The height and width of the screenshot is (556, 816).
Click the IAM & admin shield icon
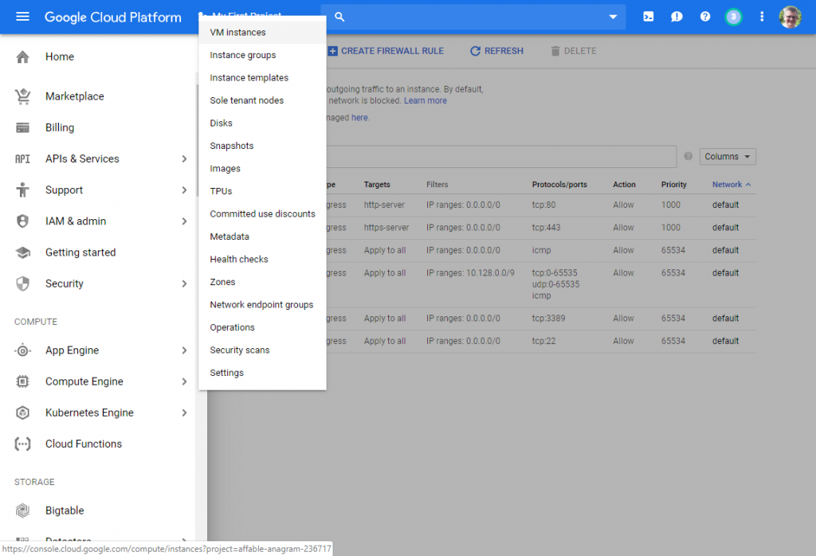(22, 221)
